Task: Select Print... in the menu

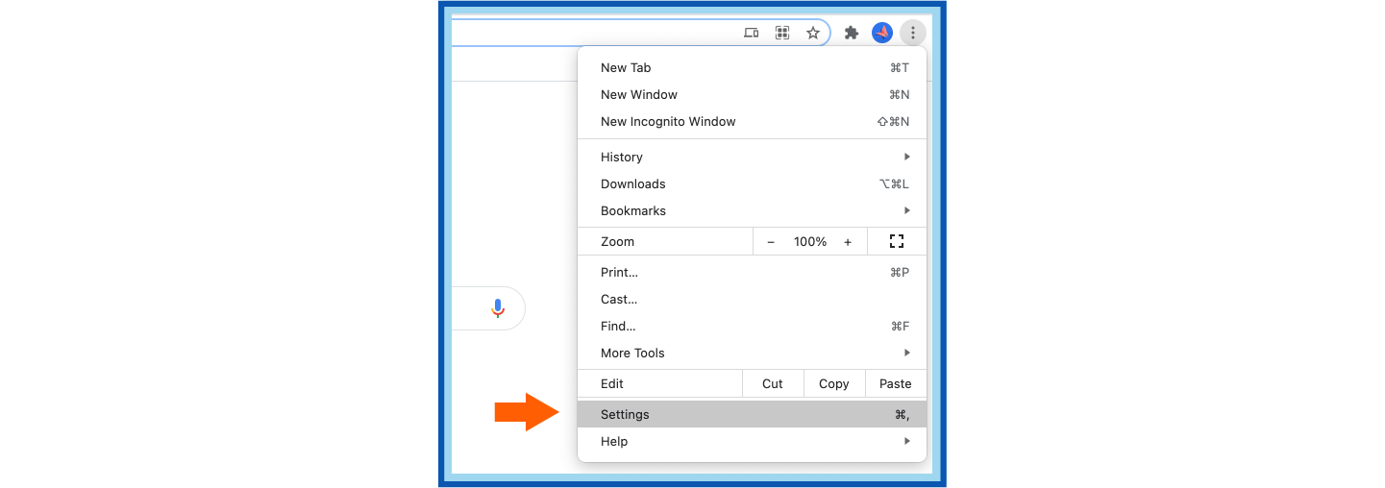Action: (x=752, y=272)
